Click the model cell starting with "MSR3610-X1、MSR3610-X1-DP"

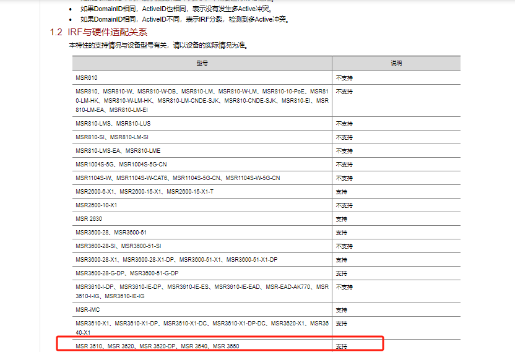pos(202,328)
